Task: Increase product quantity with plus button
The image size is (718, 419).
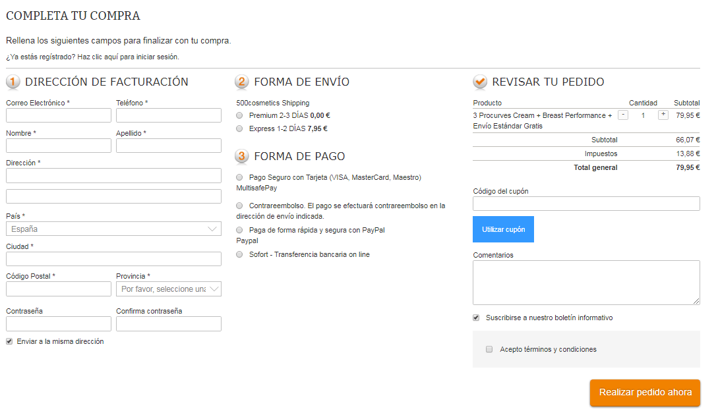Action: pyautogui.click(x=663, y=115)
